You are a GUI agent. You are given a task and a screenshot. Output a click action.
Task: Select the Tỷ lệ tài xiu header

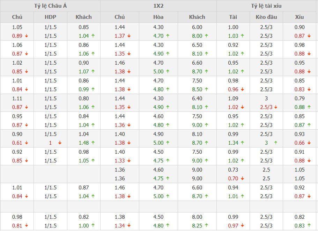coord(266,6)
